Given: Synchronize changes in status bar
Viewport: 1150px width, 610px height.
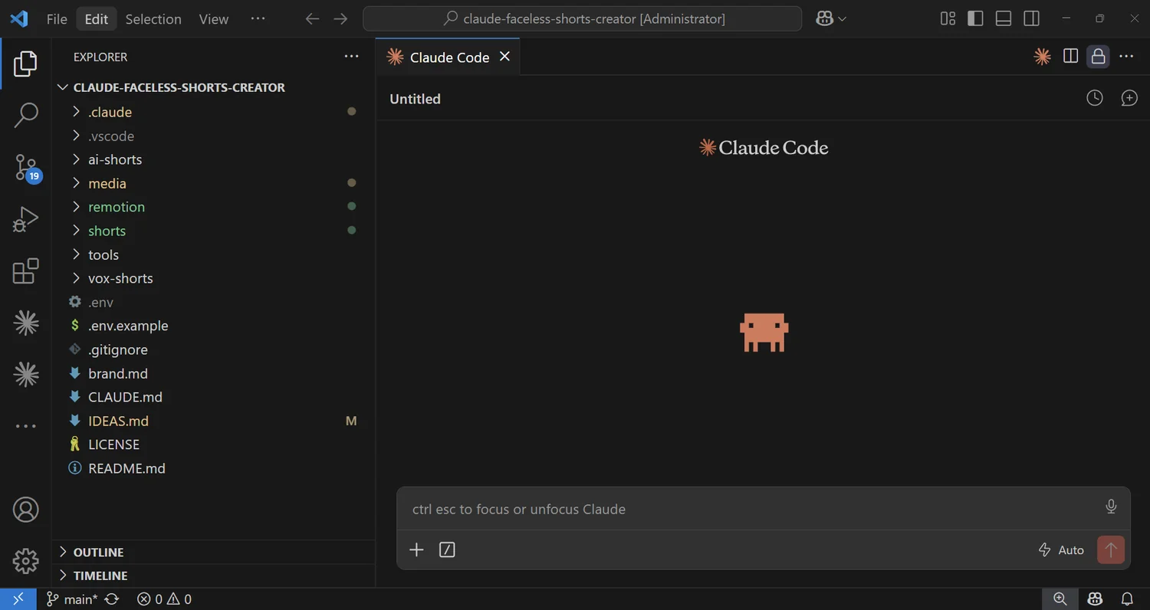Looking at the screenshot, I should [x=112, y=599].
